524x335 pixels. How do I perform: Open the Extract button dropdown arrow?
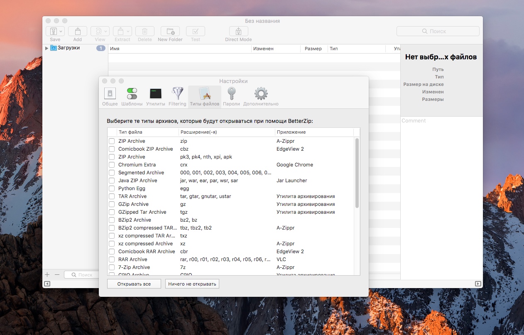(x=128, y=32)
